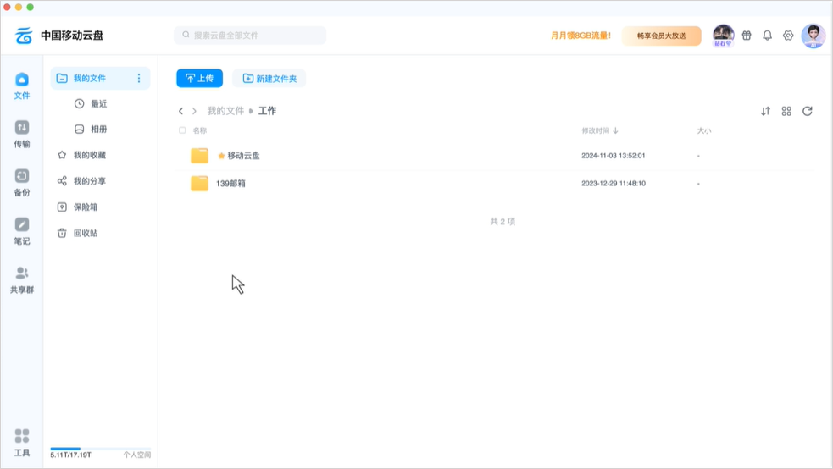Click the storage usage progress bar
This screenshot has width=833, height=469.
[100, 449]
